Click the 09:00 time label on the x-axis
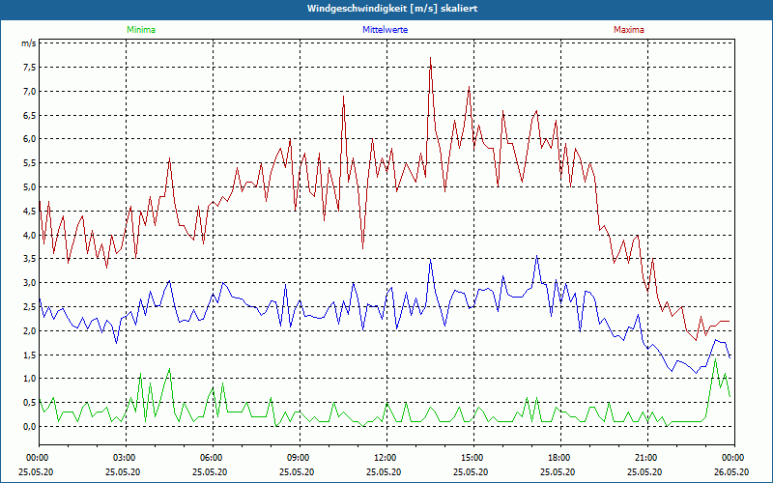773x483 pixels. point(300,458)
